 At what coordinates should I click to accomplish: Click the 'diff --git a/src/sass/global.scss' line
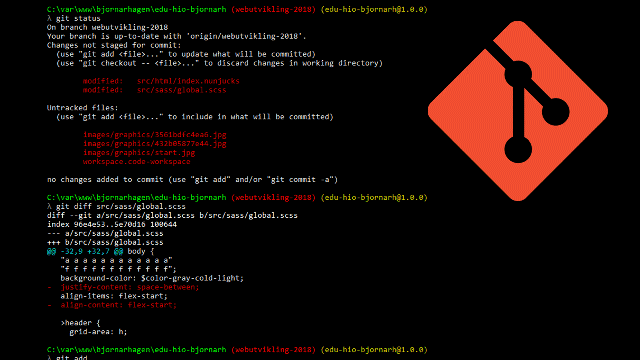(x=172, y=216)
